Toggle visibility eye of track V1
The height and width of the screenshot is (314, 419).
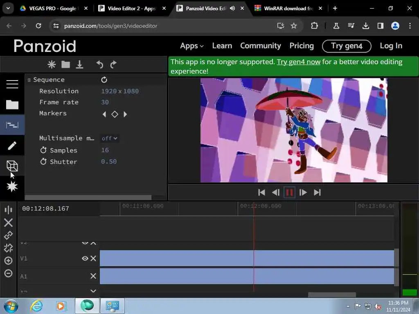point(85,258)
